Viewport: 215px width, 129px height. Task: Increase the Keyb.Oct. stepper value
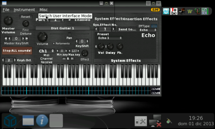(15, 60)
